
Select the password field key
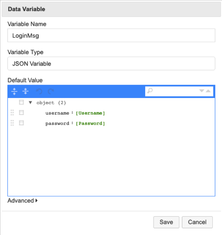(x=57, y=123)
